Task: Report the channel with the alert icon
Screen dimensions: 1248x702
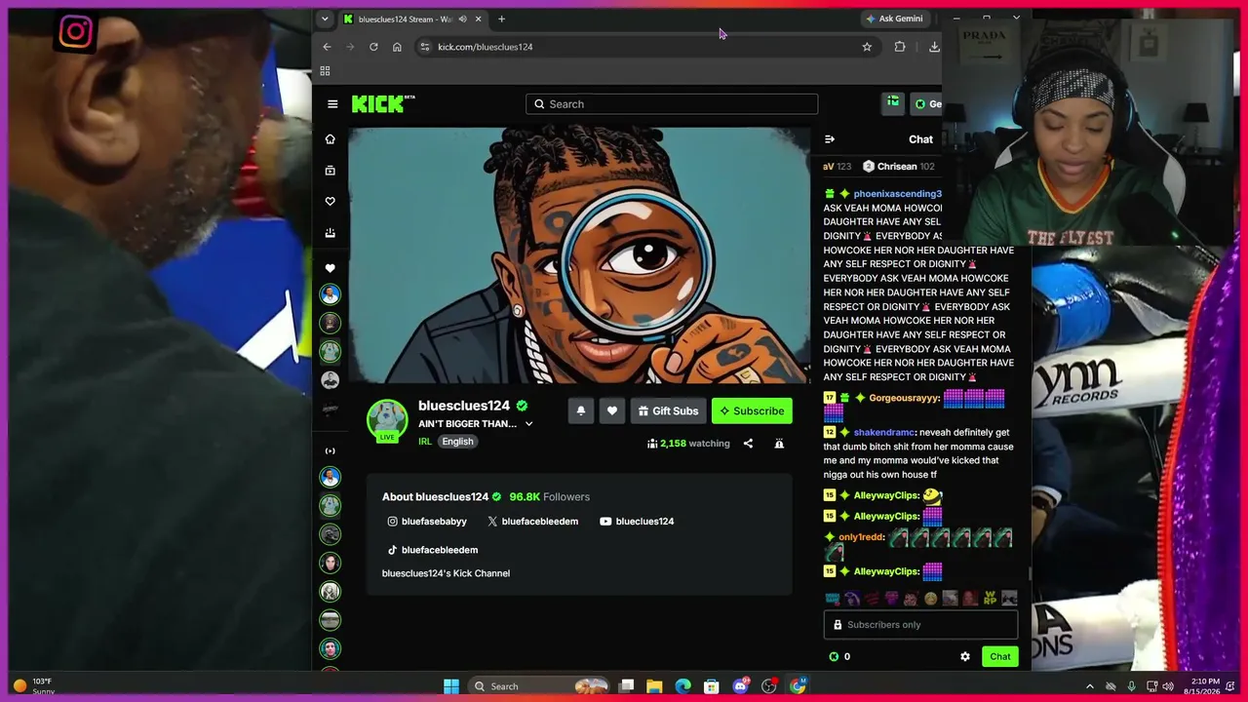Action: [779, 444]
